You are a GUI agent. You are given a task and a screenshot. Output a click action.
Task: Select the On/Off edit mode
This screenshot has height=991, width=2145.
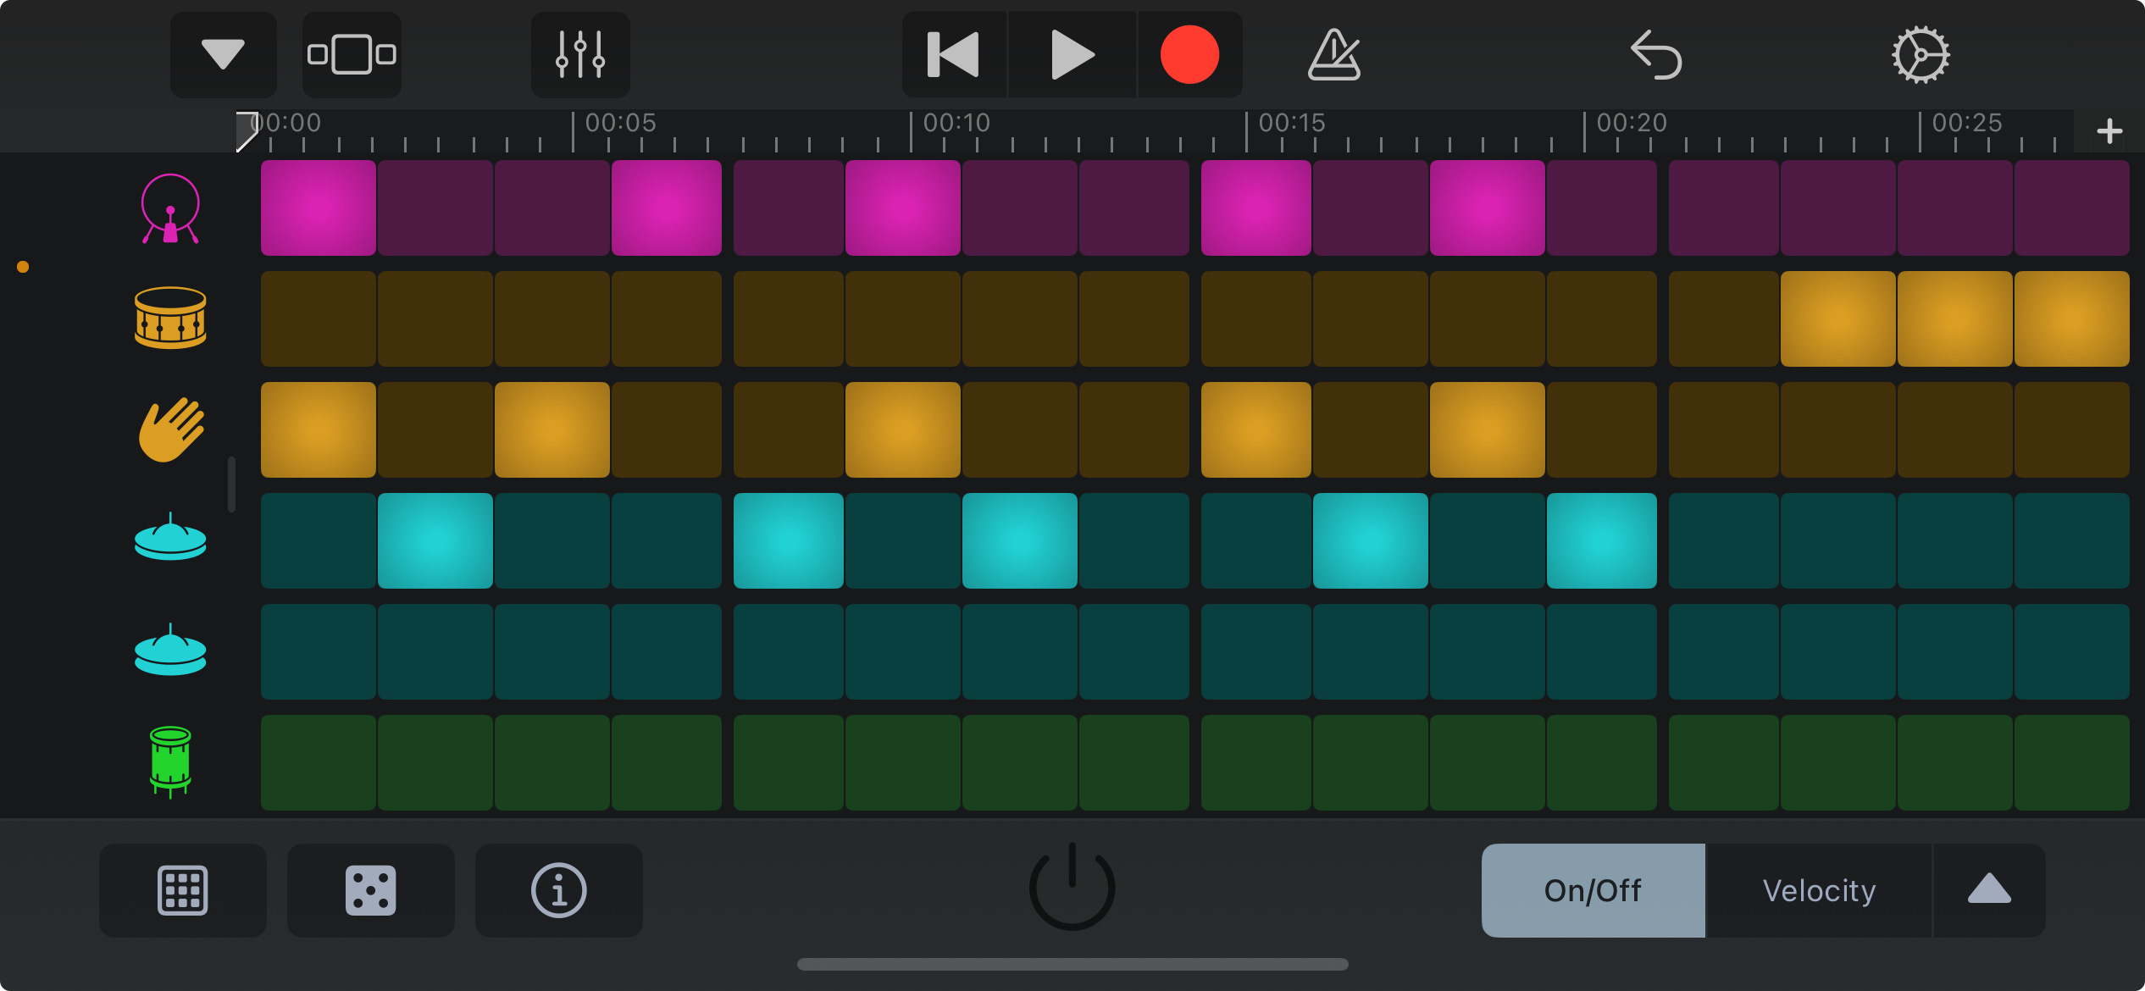tap(1593, 890)
